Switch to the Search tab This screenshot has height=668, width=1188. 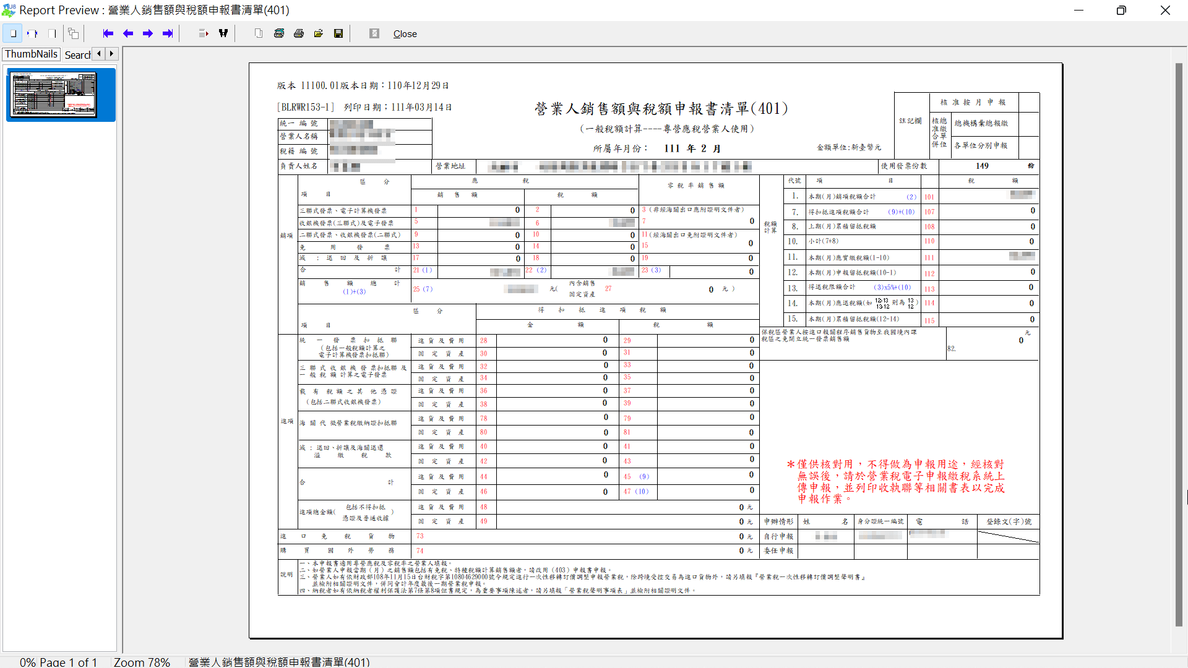click(77, 55)
